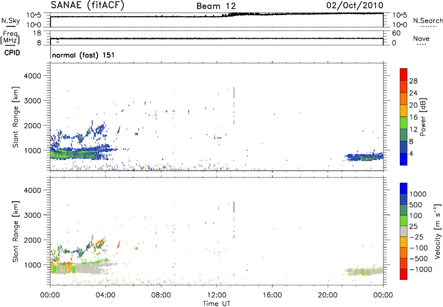Click the bright blue top segment of velocity colorbar
The width and height of the screenshot is (443, 307).
click(x=404, y=188)
